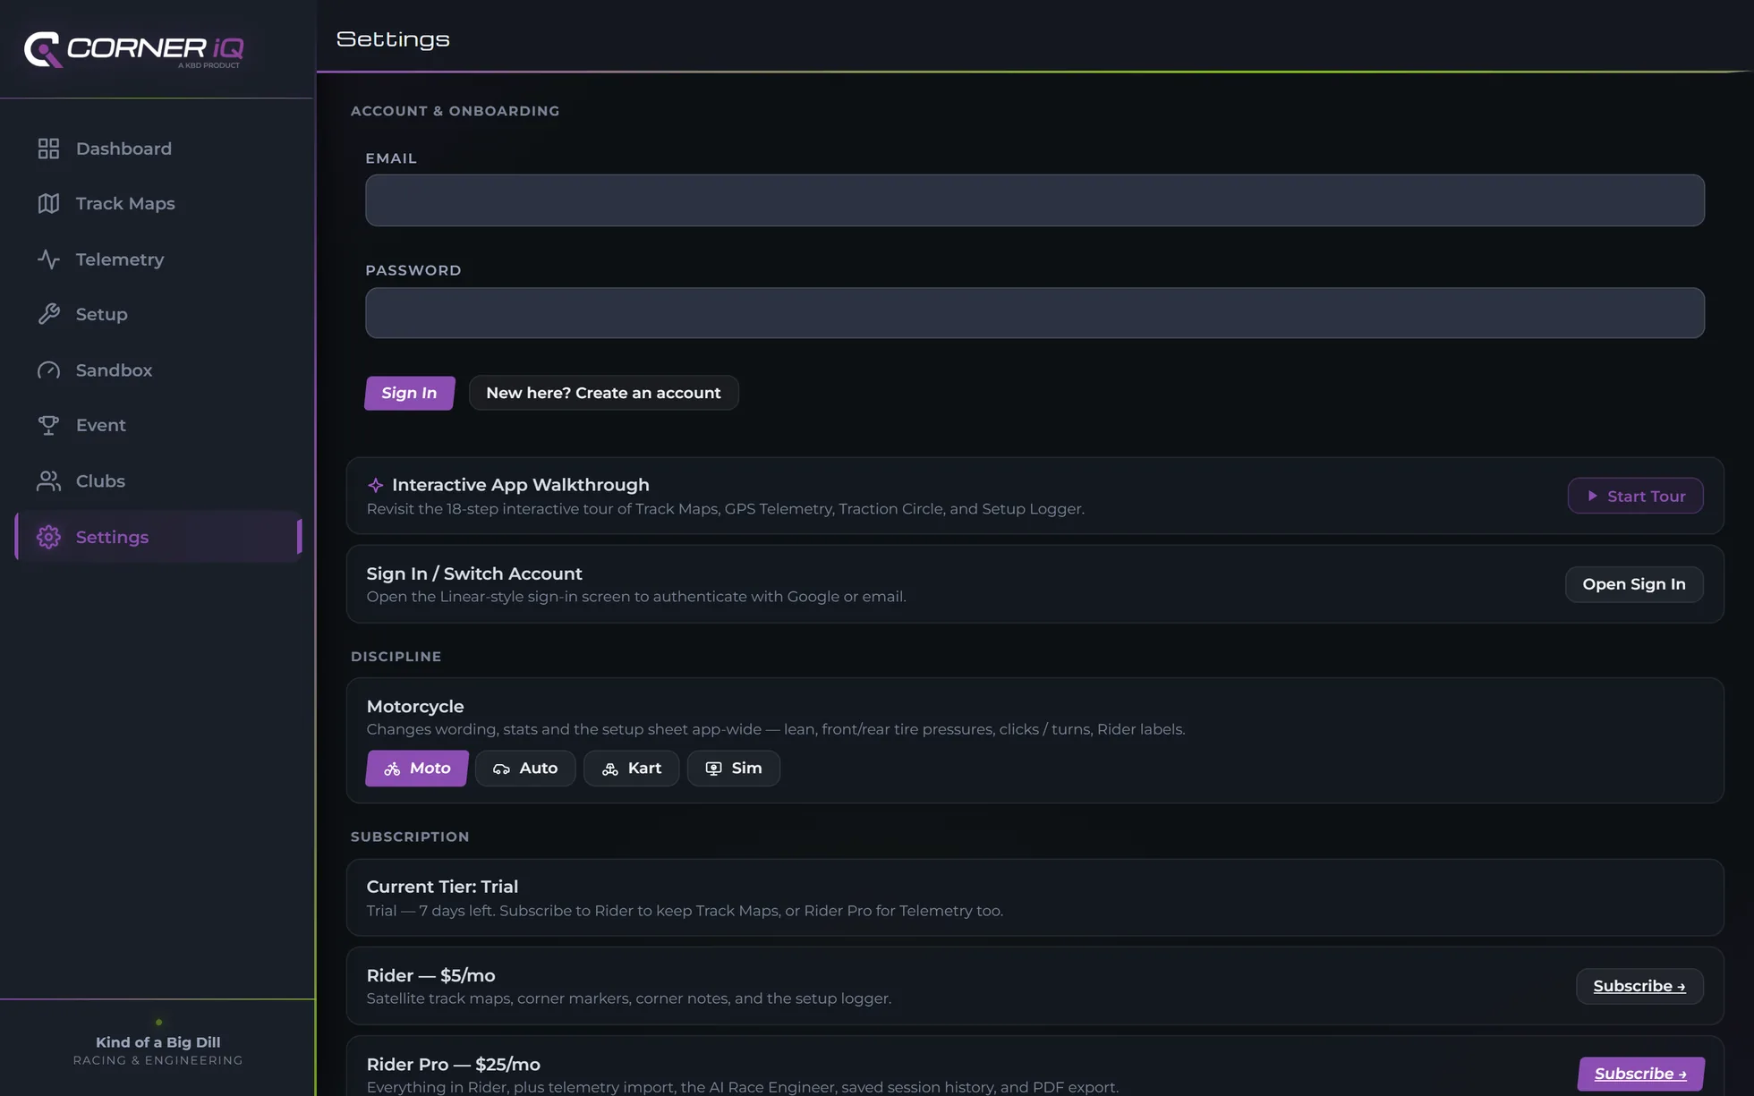Start the interactive app tour

(1635, 496)
